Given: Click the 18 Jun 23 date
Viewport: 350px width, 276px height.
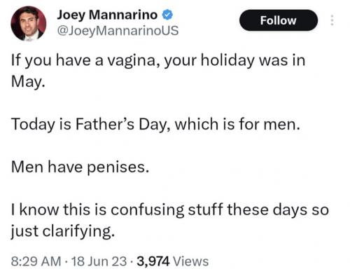Looking at the screenshot, I should click(99, 261).
